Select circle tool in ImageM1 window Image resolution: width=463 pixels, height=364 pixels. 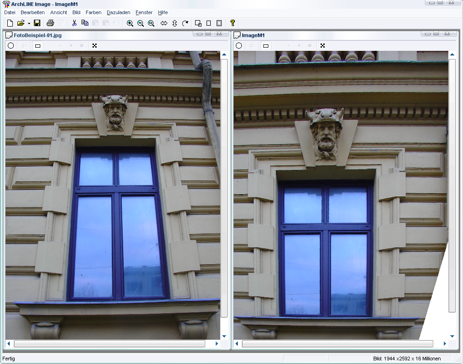[x=239, y=45]
